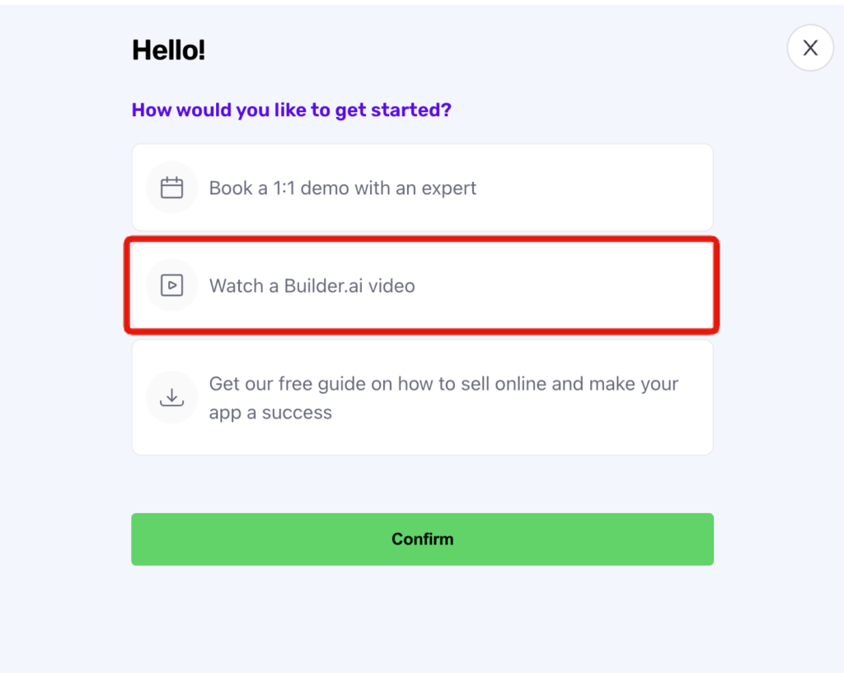The image size is (844, 673).
Task: Click the "How would you like to get started?" prompt
Action: [291, 110]
